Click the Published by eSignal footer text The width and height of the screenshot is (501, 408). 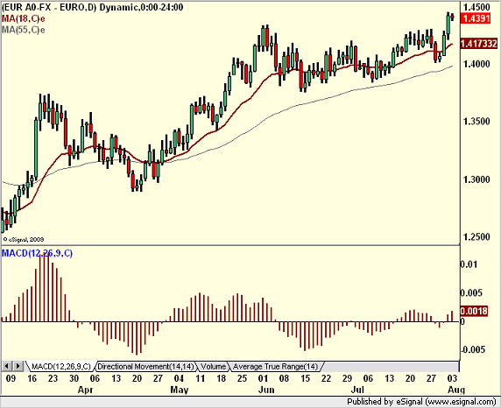(x=421, y=402)
